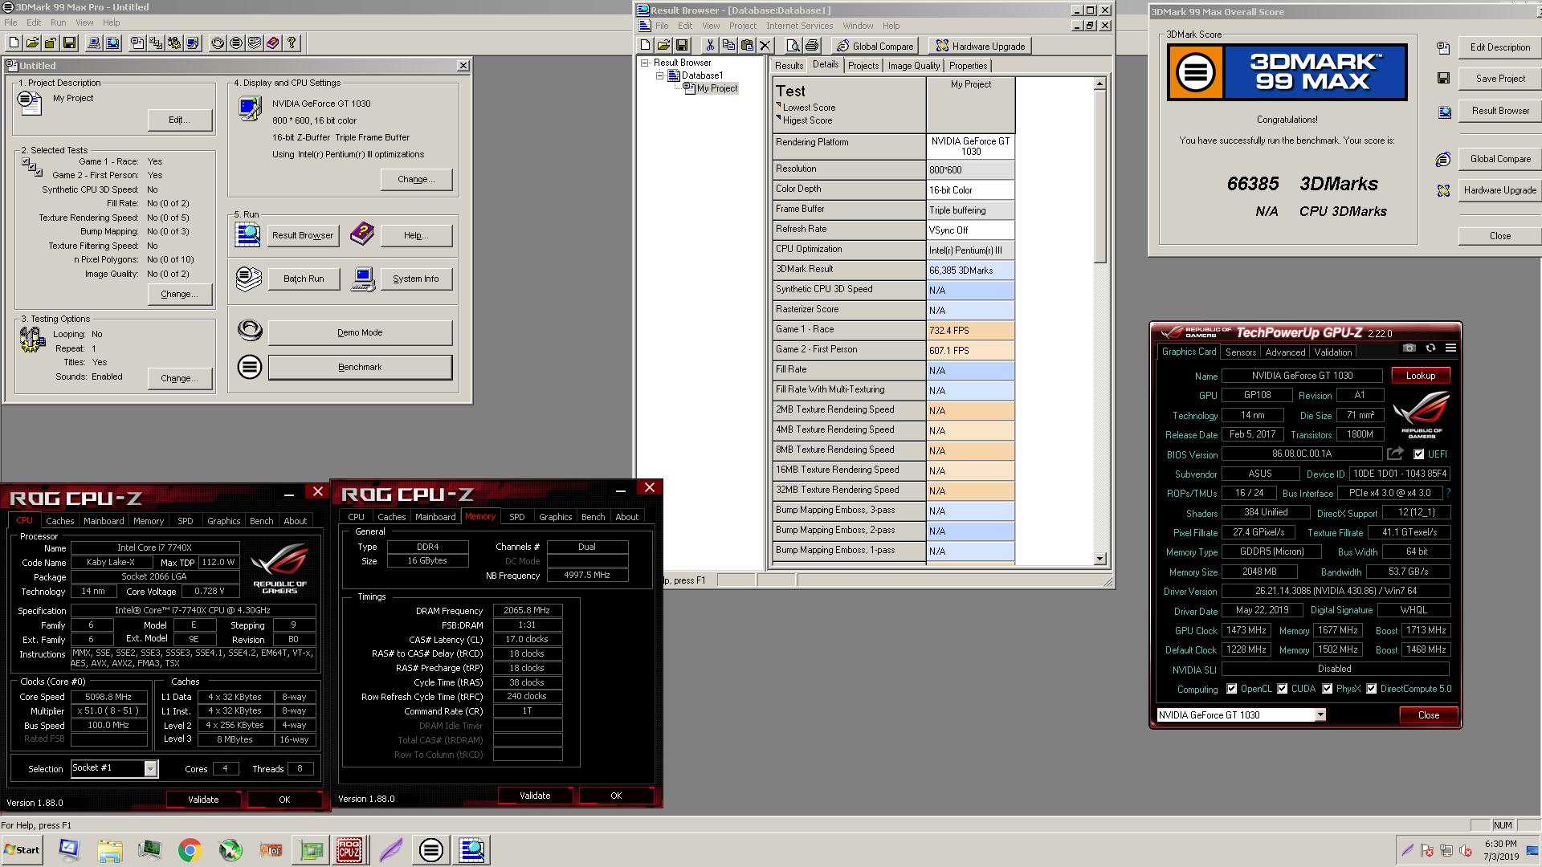The width and height of the screenshot is (1542, 867).
Task: Click Print Preview icon in Result Browser
Action: click(793, 46)
